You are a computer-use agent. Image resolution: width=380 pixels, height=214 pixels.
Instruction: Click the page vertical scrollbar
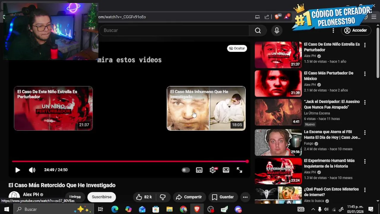coord(378,53)
